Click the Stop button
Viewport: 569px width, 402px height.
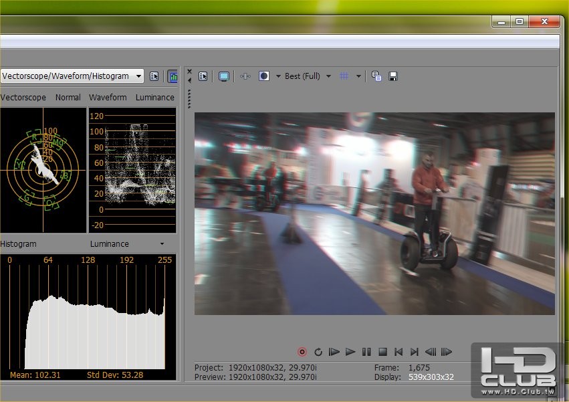pos(382,352)
